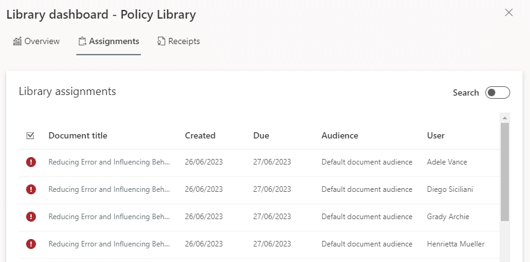Open Adele Vance's document title link
The height and width of the screenshot is (262, 530).
109,162
